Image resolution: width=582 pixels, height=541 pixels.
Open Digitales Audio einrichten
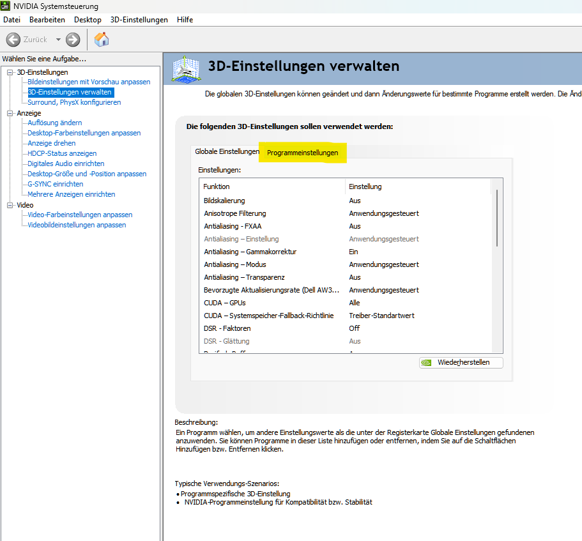(x=66, y=164)
